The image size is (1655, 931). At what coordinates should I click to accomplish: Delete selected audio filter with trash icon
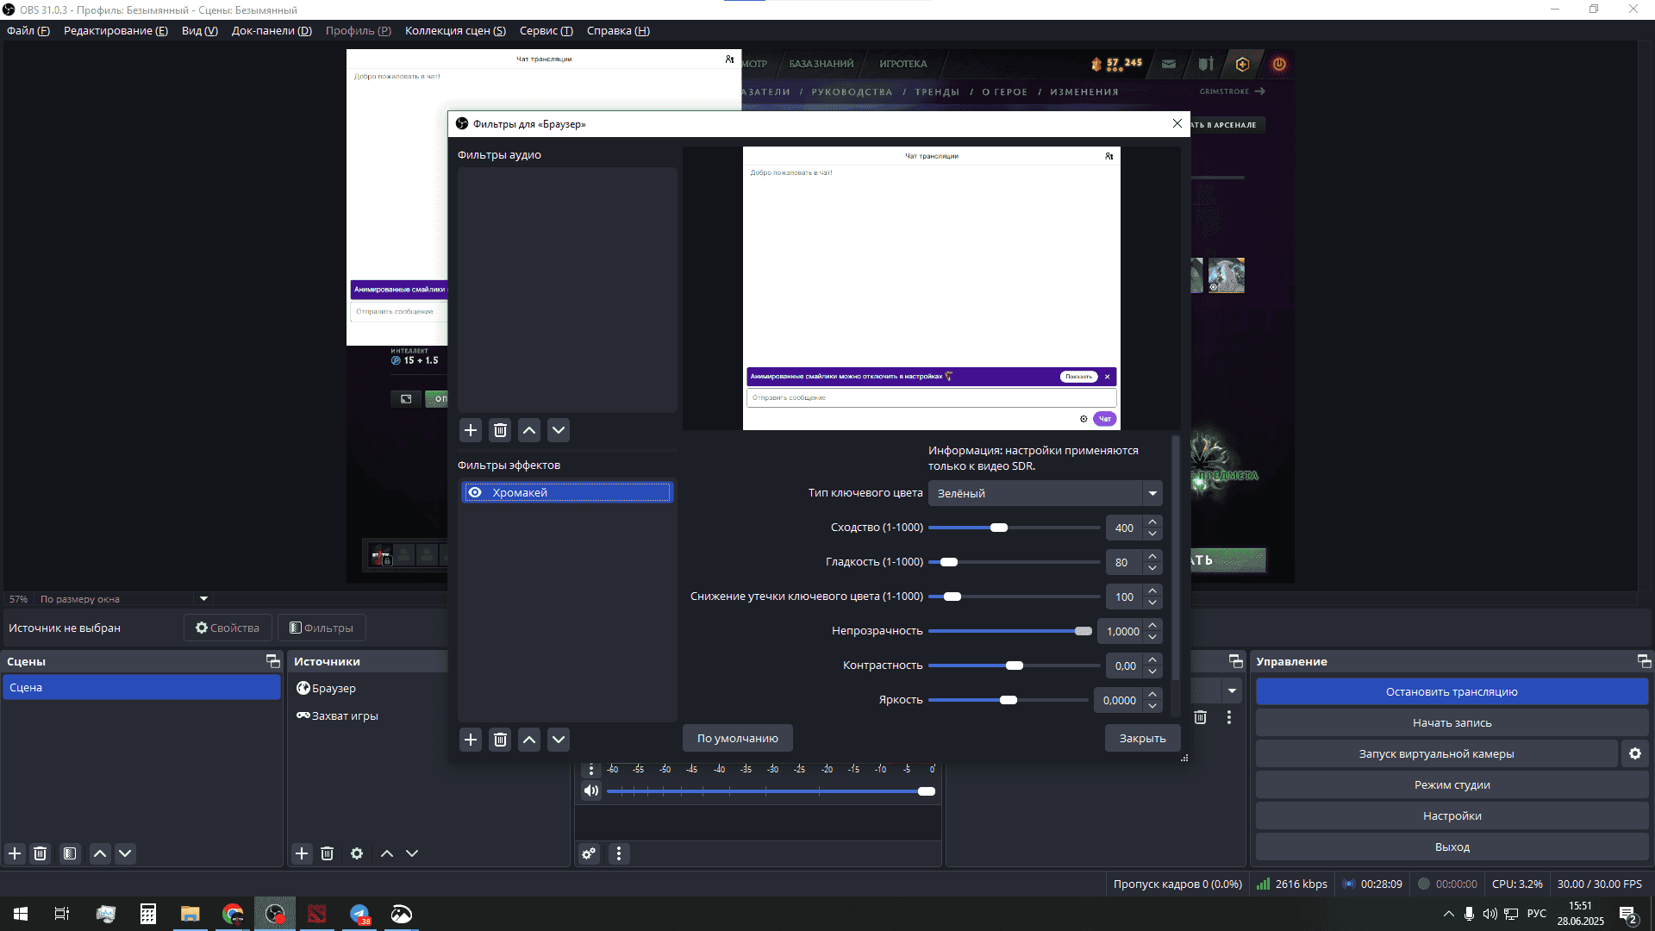[x=500, y=430]
